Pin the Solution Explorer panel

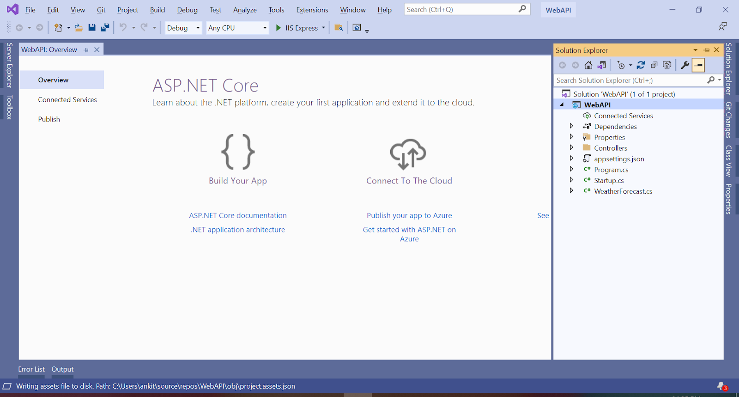pos(706,50)
